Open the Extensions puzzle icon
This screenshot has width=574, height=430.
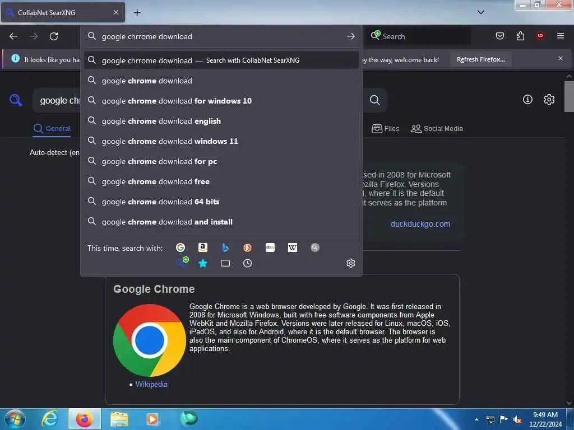pyautogui.click(x=520, y=36)
